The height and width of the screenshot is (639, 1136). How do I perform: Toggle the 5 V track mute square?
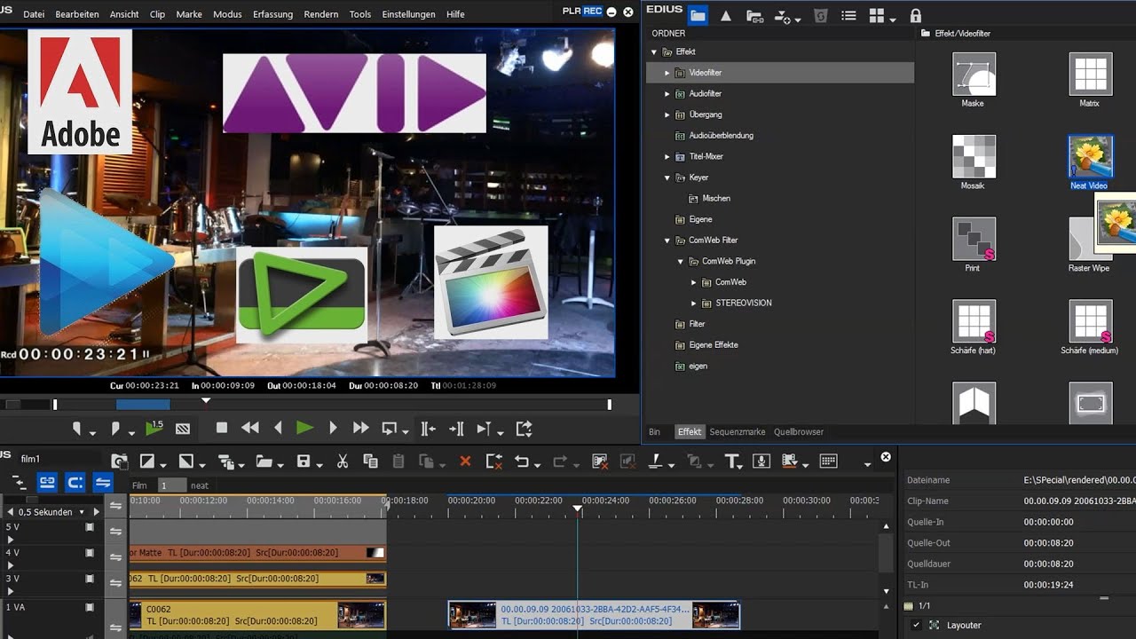coord(90,527)
